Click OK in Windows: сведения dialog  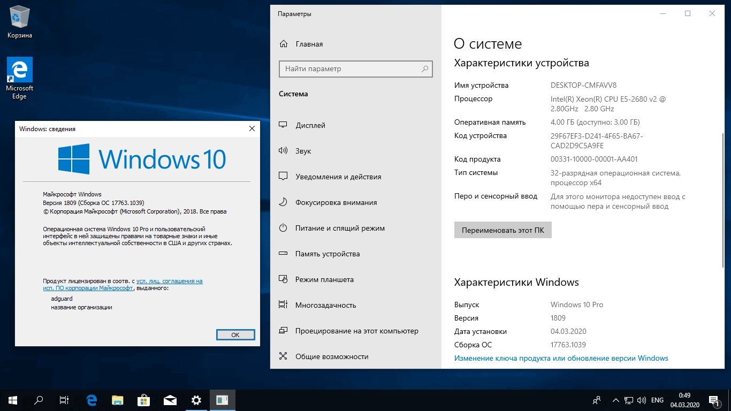point(235,334)
